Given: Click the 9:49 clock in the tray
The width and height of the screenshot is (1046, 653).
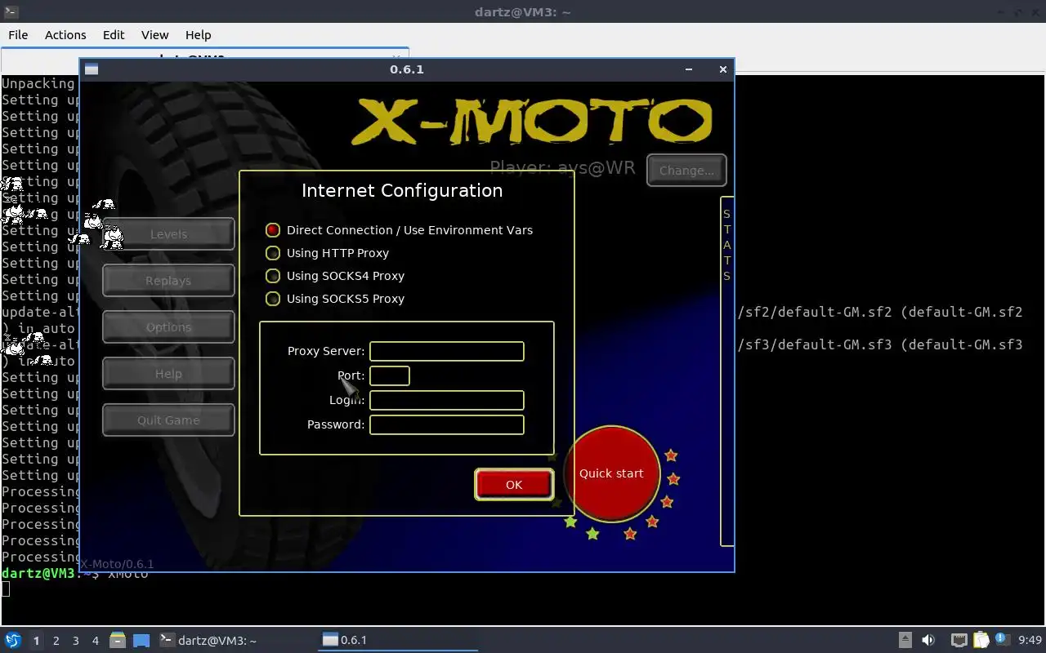Looking at the screenshot, I should 1030,640.
